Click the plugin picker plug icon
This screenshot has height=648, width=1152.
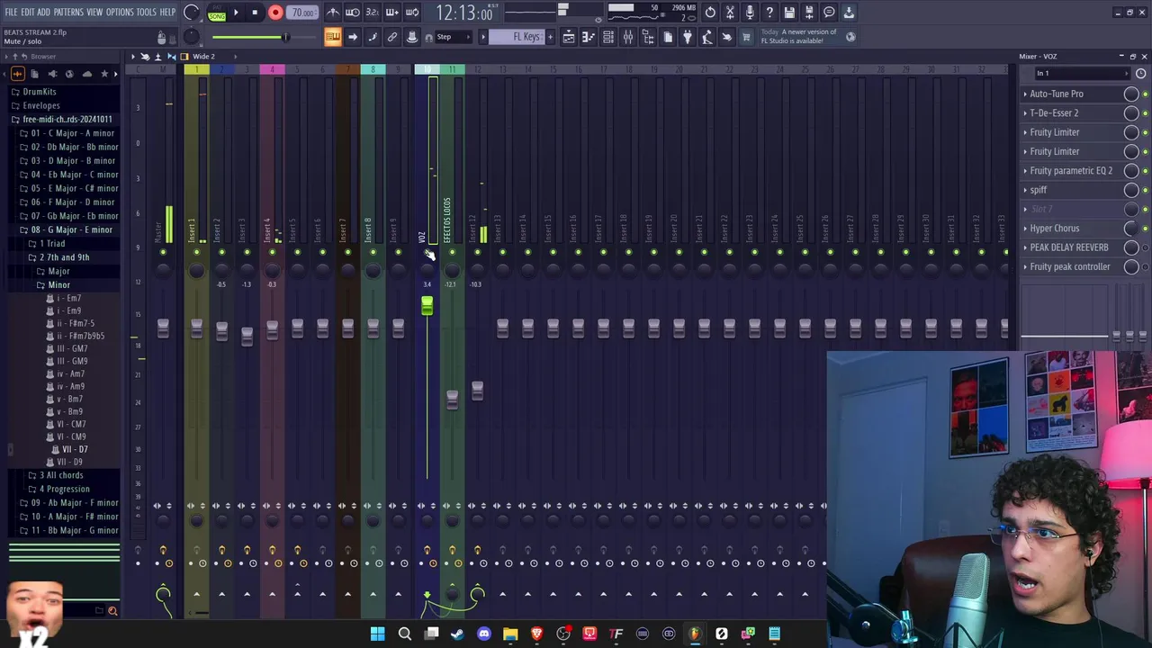[688, 37]
